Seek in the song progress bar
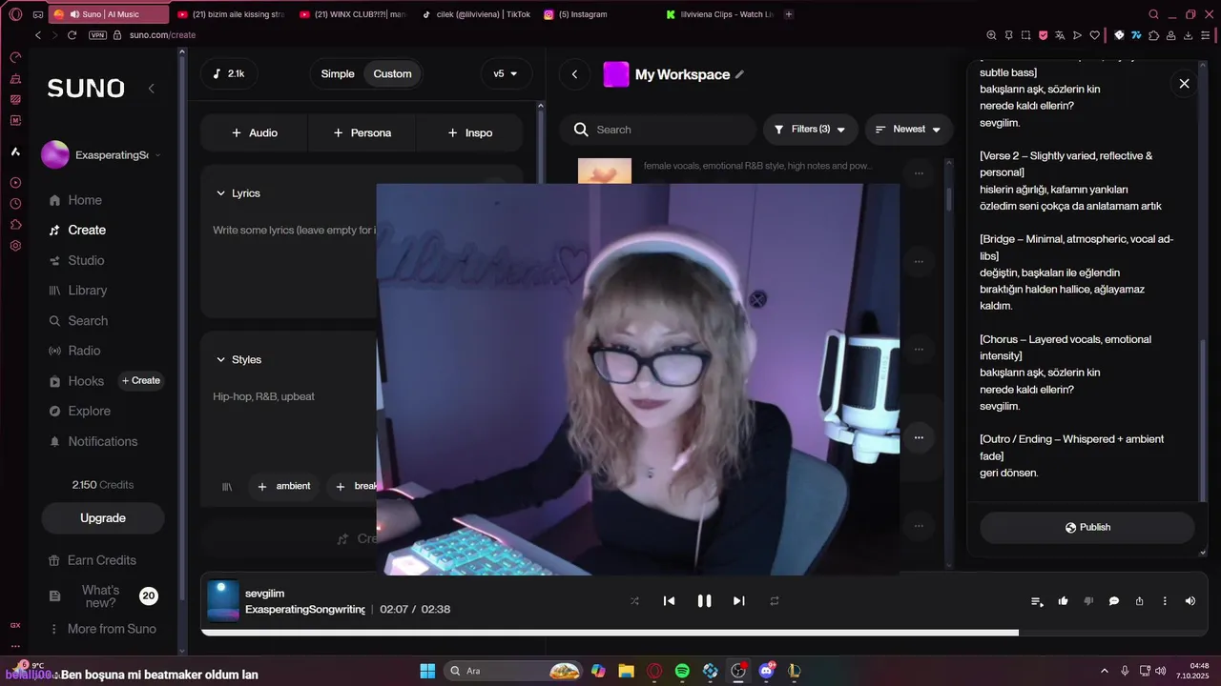 pos(704,633)
